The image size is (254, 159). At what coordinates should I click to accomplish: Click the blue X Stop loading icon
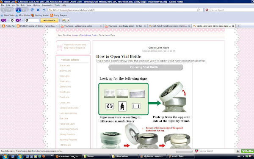[x=38, y=10]
